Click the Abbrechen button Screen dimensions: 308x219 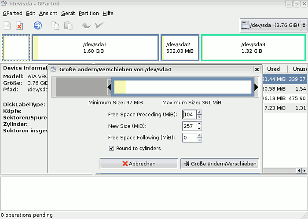coord(139,164)
